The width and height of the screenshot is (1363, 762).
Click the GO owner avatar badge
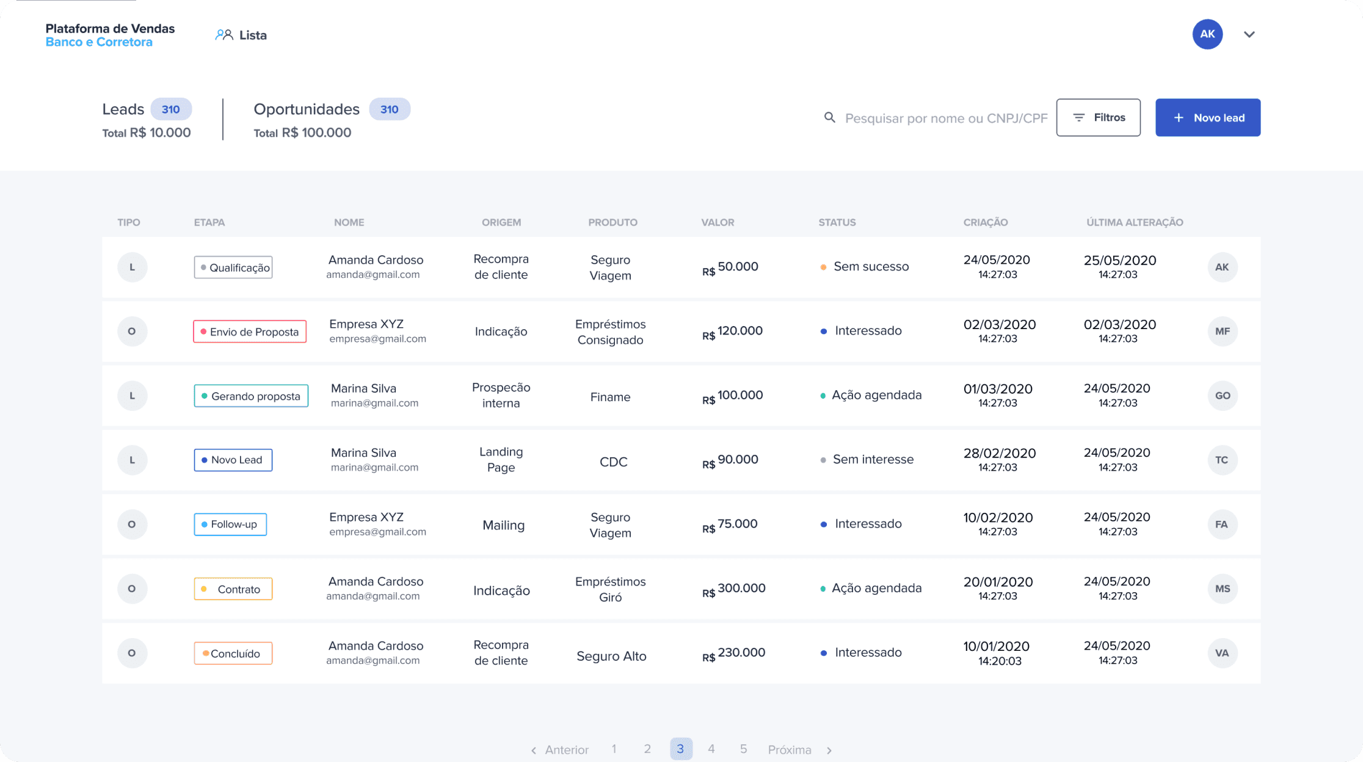tap(1222, 396)
